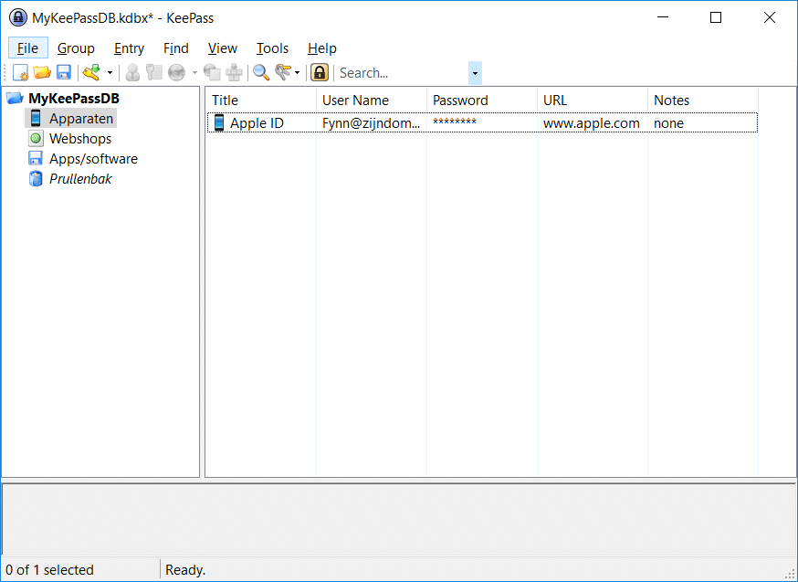Open the Group menu

[x=76, y=48]
